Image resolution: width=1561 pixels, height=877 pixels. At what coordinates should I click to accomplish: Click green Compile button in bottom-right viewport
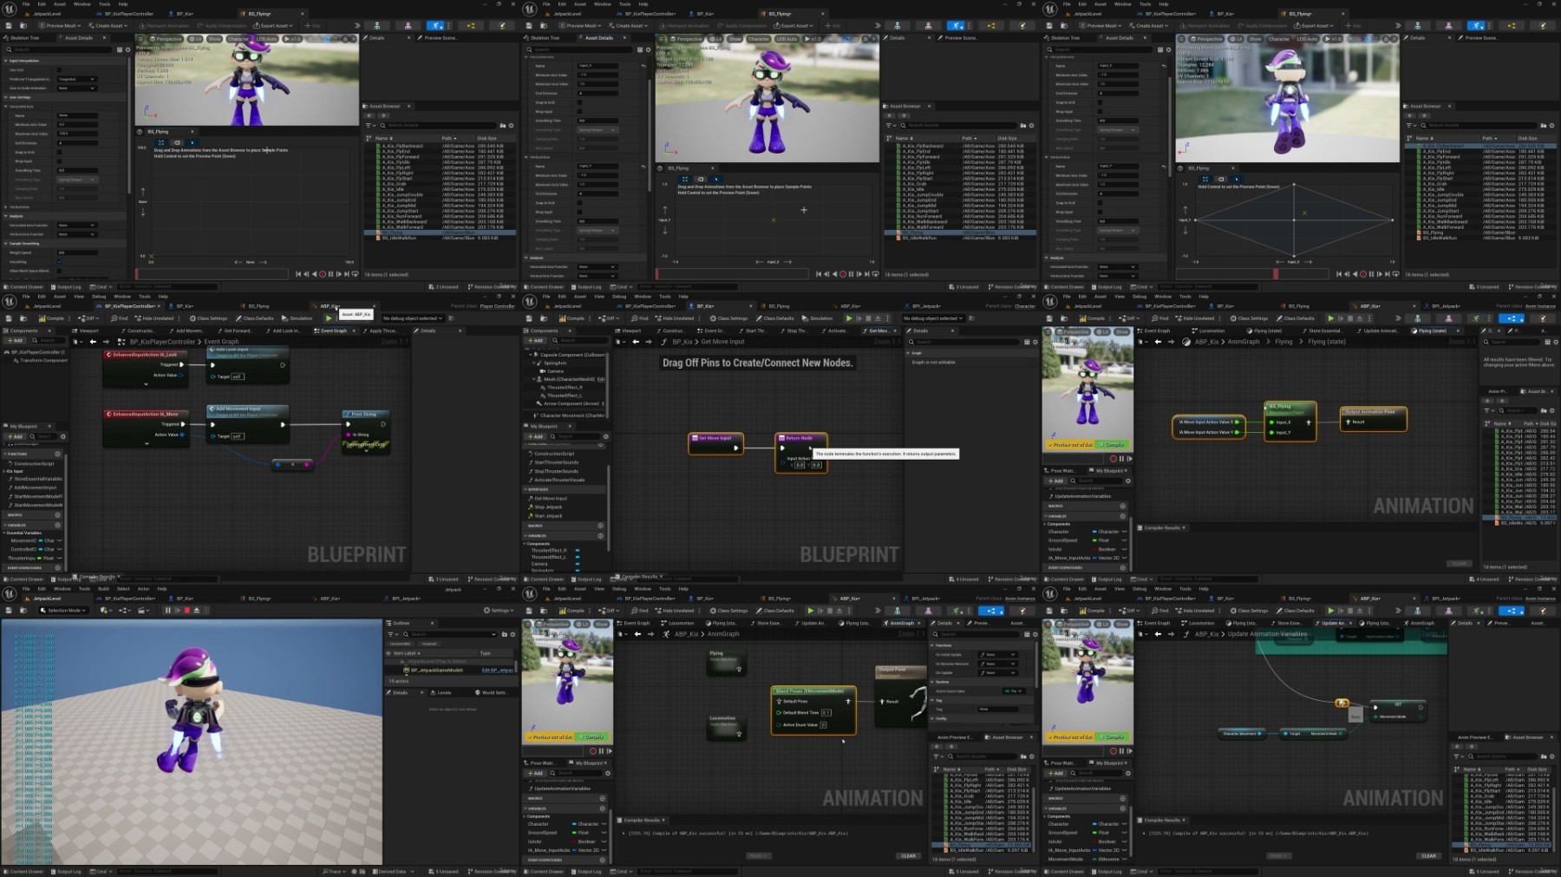click(1114, 737)
